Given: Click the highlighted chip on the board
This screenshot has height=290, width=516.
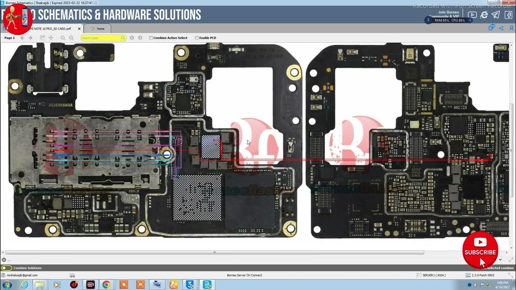Looking at the screenshot, I should coord(211,147).
